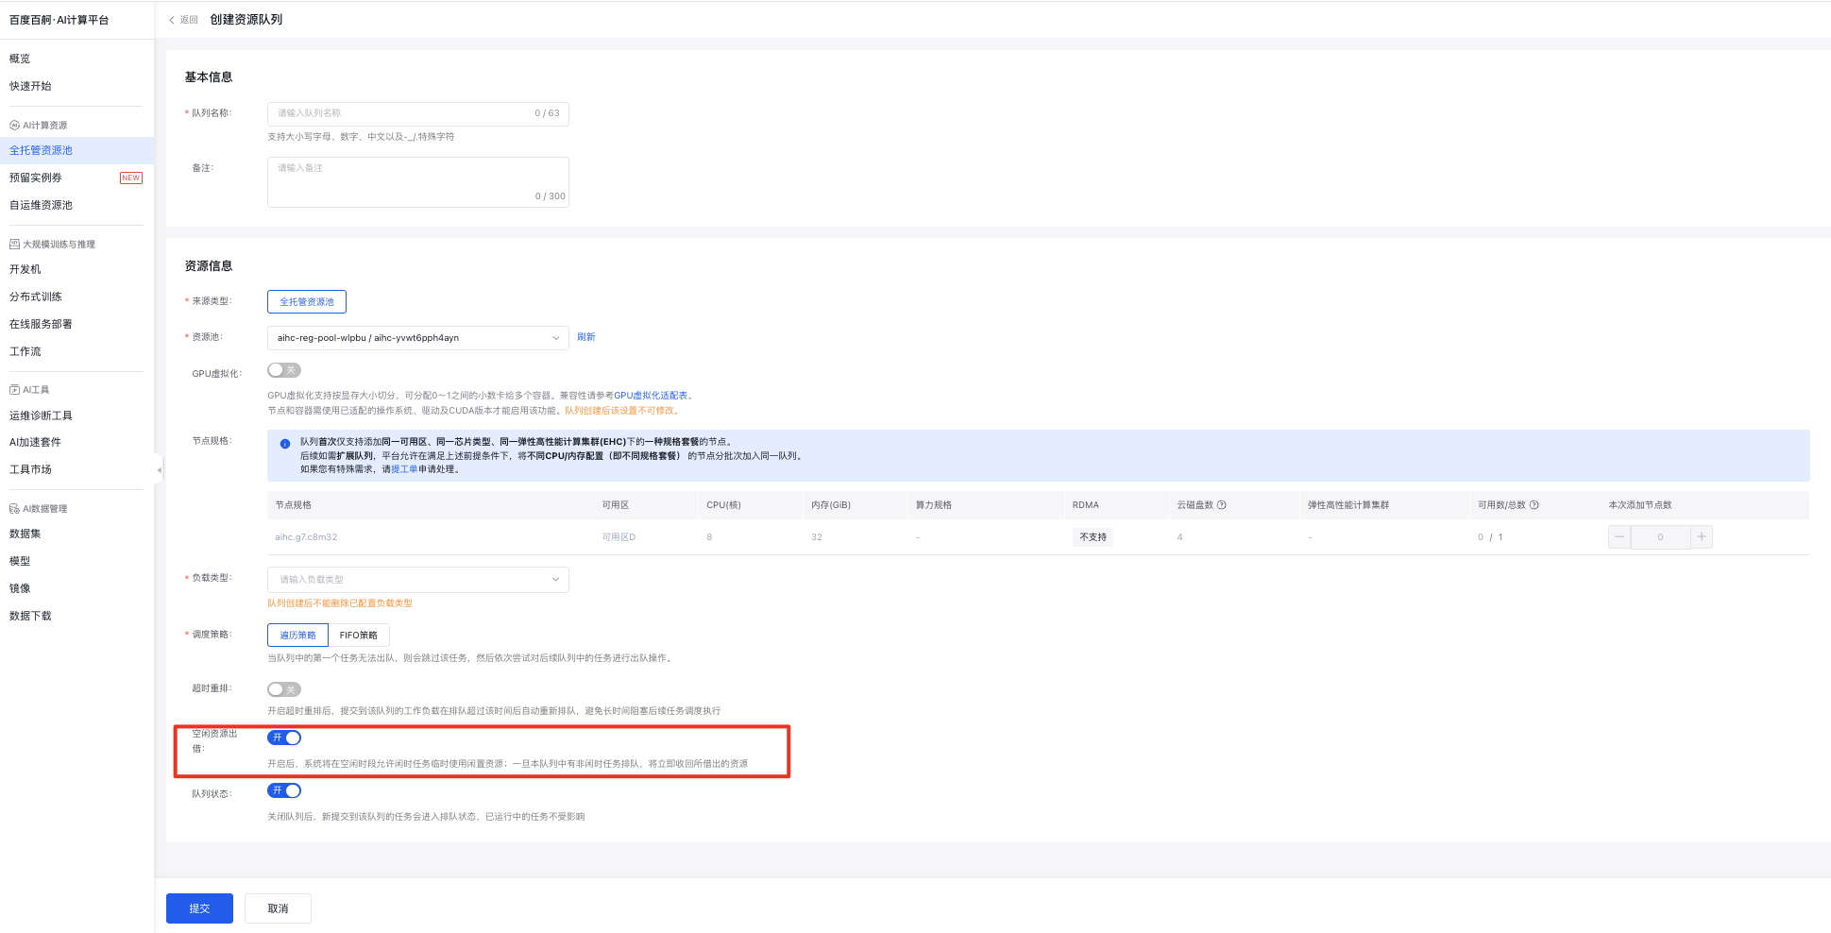The height and width of the screenshot is (933, 1831).
Task: Click the minus icon to decrease node count
Action: [1619, 537]
